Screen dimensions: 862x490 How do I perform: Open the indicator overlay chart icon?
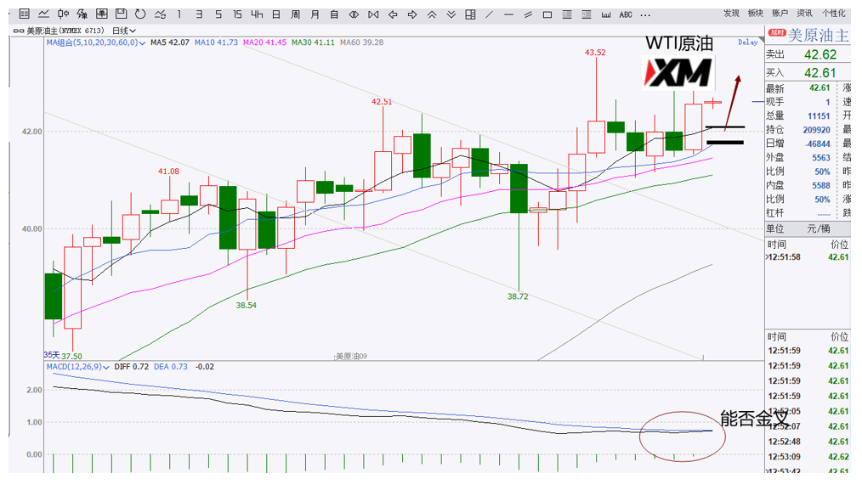(82, 14)
